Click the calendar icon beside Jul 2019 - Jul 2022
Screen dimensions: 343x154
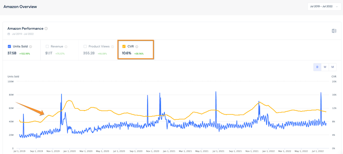pyautogui.click(x=9, y=34)
